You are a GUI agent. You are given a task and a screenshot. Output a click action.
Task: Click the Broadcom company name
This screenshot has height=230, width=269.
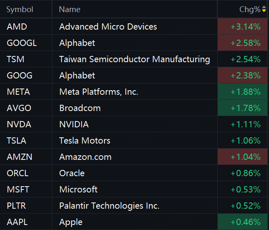point(80,108)
